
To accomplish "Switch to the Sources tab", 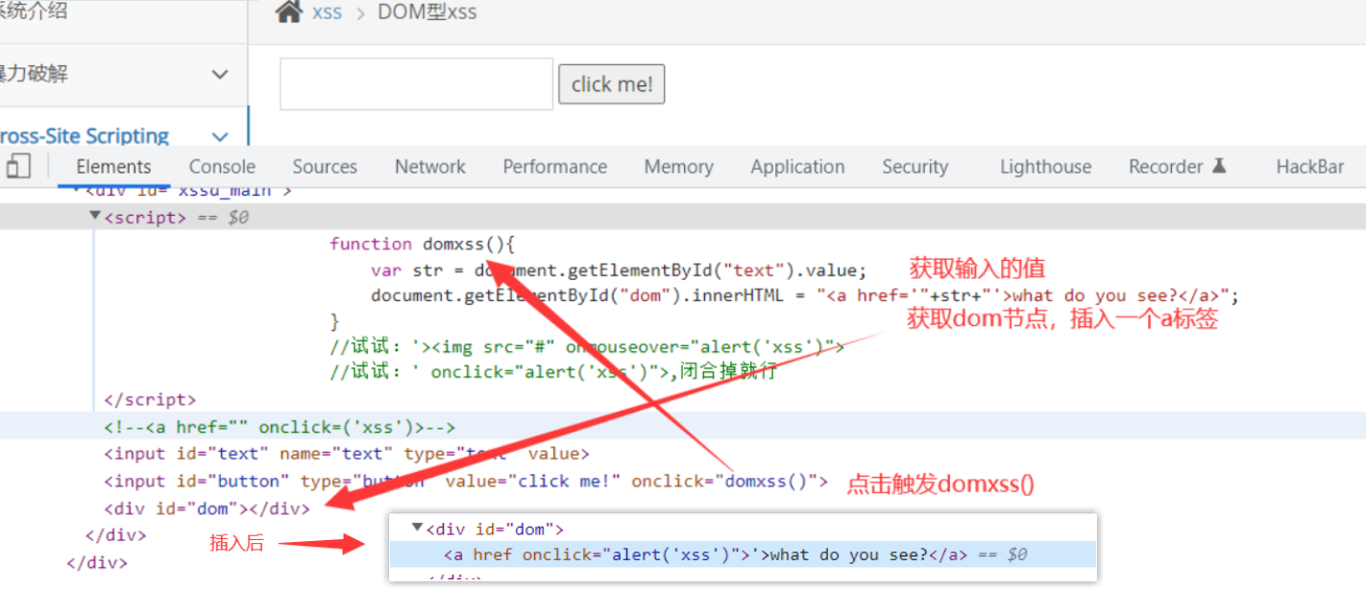I will 324,166.
